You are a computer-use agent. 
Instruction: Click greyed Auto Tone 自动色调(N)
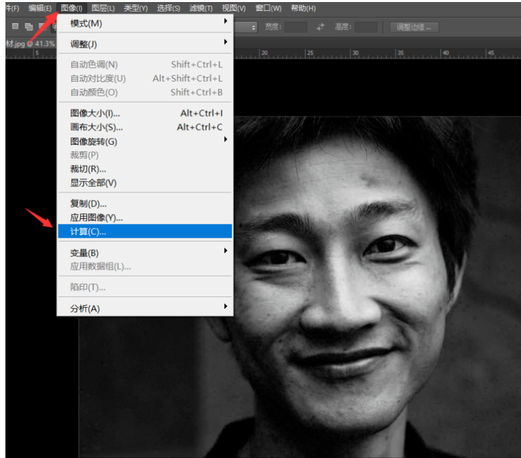click(x=145, y=65)
